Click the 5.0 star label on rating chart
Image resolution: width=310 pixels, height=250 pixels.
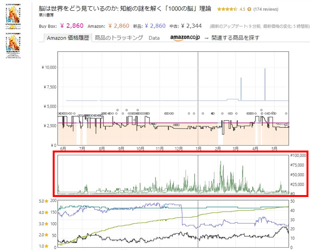(43, 201)
